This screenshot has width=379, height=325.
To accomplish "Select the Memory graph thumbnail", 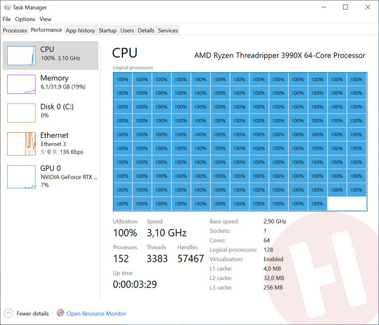I will pyautogui.click(x=21, y=84).
